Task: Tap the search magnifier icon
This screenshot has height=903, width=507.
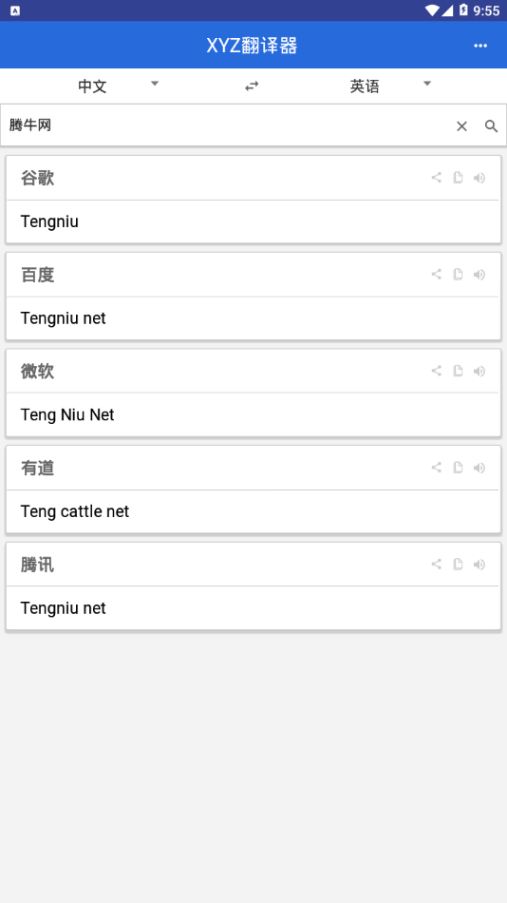Action: 491,126
